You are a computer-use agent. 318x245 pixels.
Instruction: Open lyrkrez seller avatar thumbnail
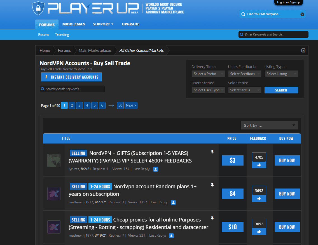pos(54,160)
